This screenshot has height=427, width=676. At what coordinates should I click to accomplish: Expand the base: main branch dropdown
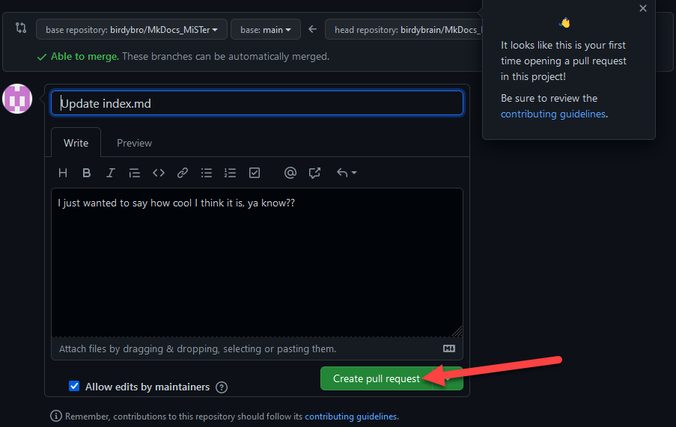[265, 30]
